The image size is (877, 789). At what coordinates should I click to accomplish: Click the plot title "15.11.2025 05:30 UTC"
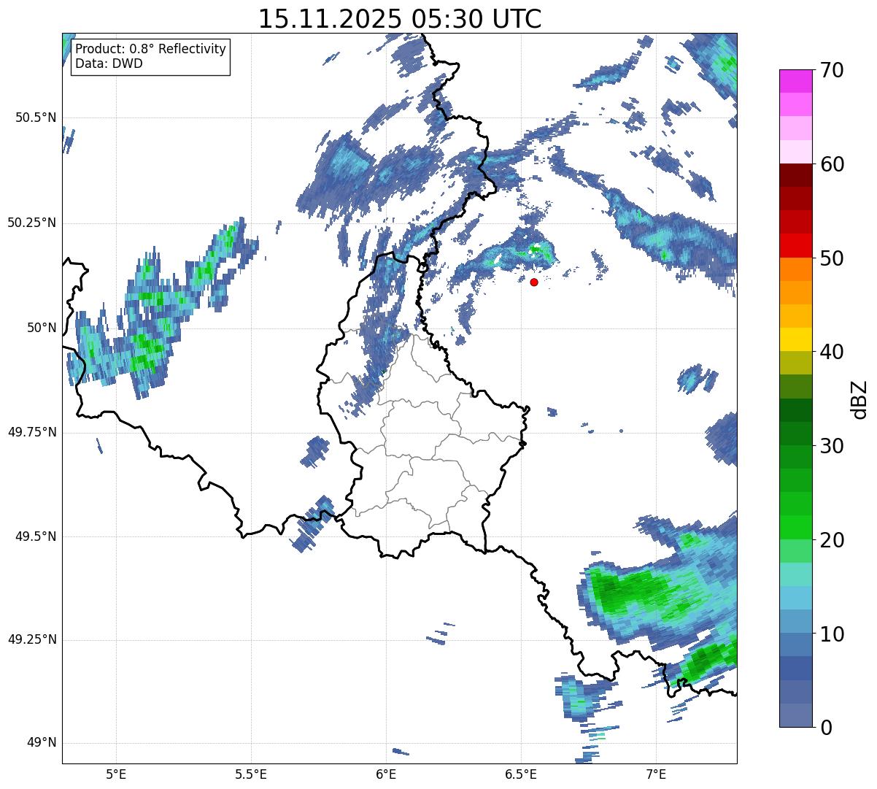coord(400,18)
